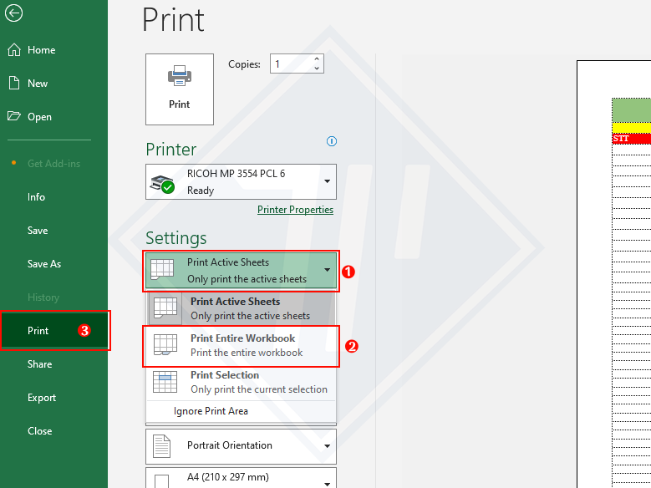This screenshot has width=651, height=488.
Task: Click the STT header cell in preview
Action: (632, 139)
